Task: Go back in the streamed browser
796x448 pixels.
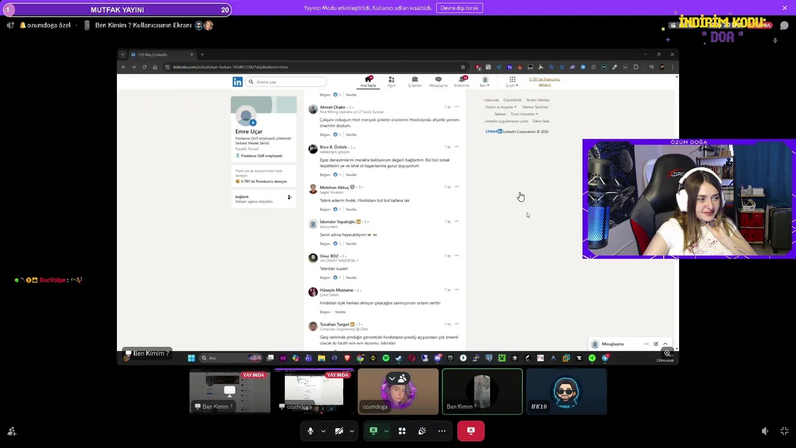Action: [x=123, y=67]
